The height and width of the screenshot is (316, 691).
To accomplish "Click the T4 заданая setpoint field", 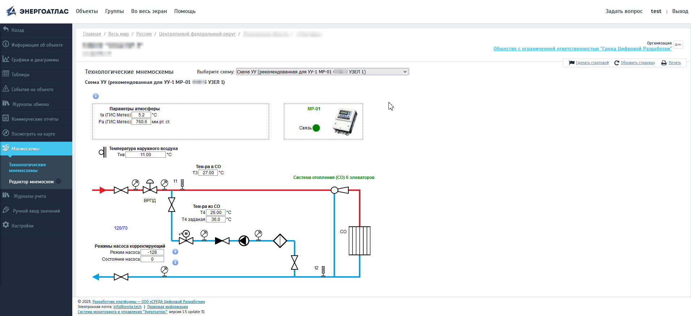I will [216, 219].
